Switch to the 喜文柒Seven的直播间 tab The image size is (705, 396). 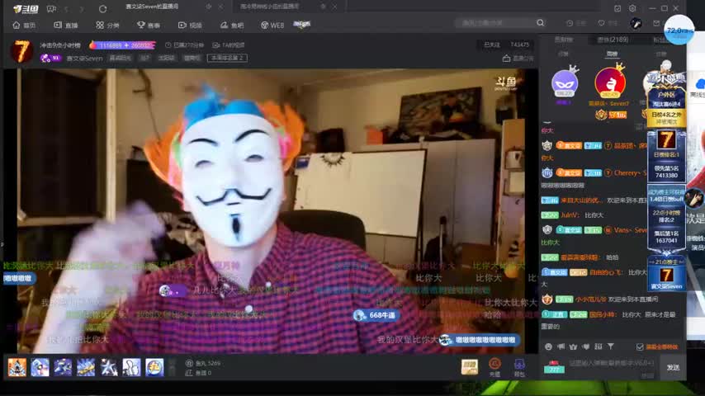point(152,7)
